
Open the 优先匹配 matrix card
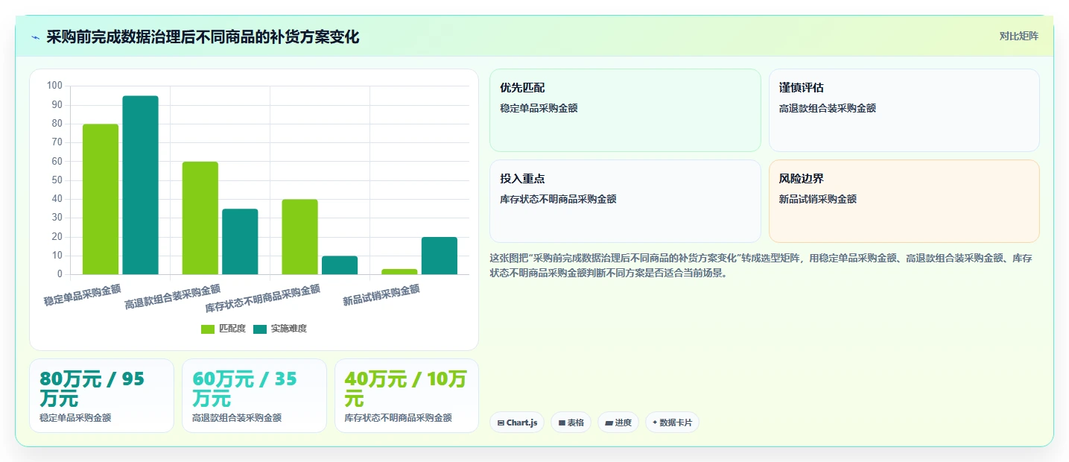(625, 110)
